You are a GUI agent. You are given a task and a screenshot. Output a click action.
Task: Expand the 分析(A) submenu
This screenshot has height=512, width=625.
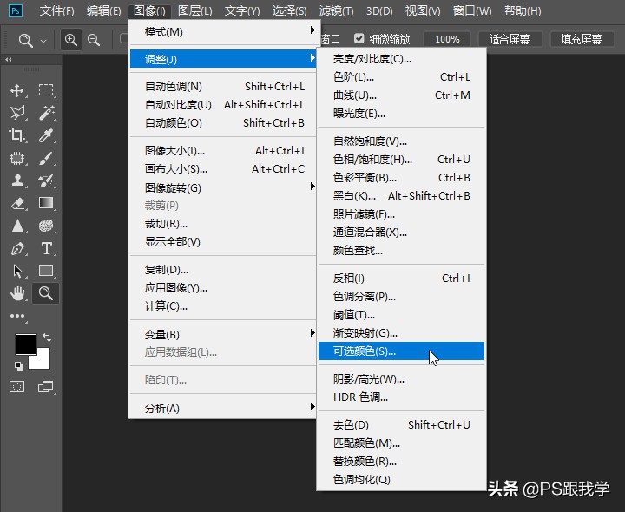pyautogui.click(x=225, y=408)
